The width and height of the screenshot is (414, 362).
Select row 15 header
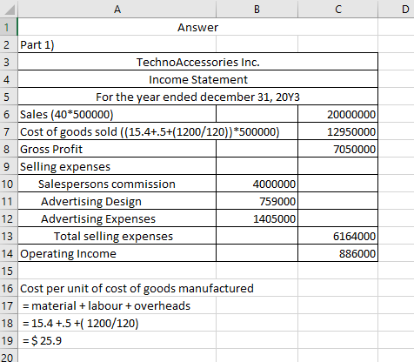tap(9, 271)
